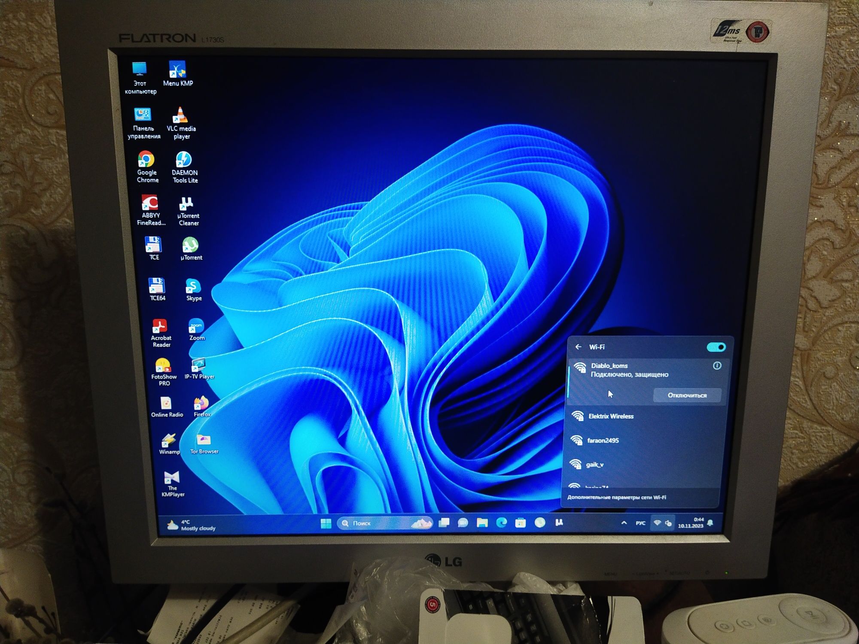Viewport: 859px width, 644px height.
Task: Open clock showing 10.11.2023
Action: (691, 522)
